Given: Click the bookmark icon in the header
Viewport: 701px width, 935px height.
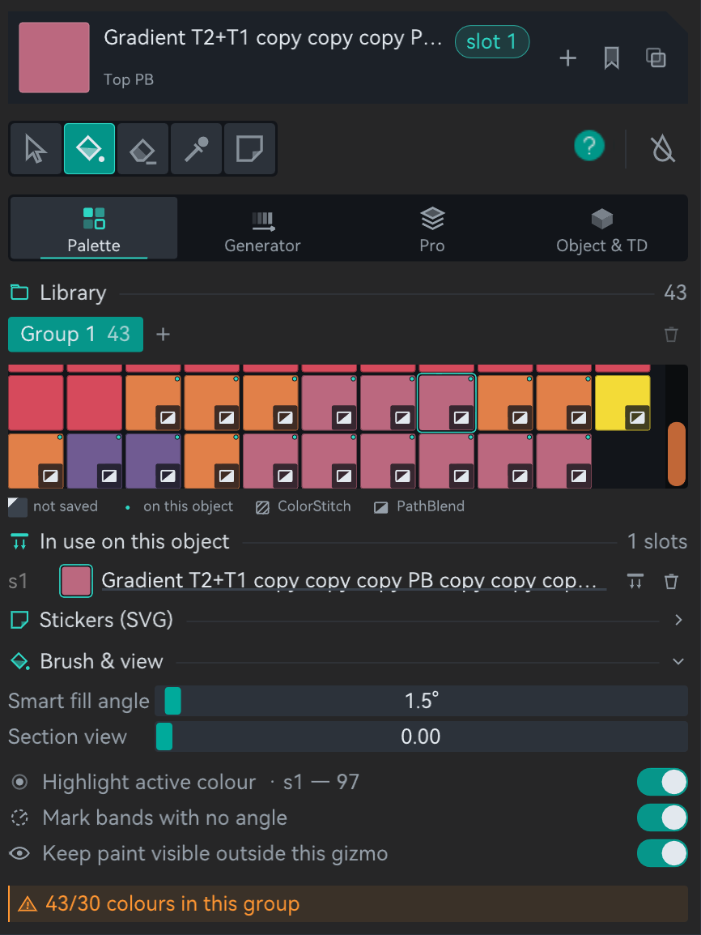Looking at the screenshot, I should [612, 58].
